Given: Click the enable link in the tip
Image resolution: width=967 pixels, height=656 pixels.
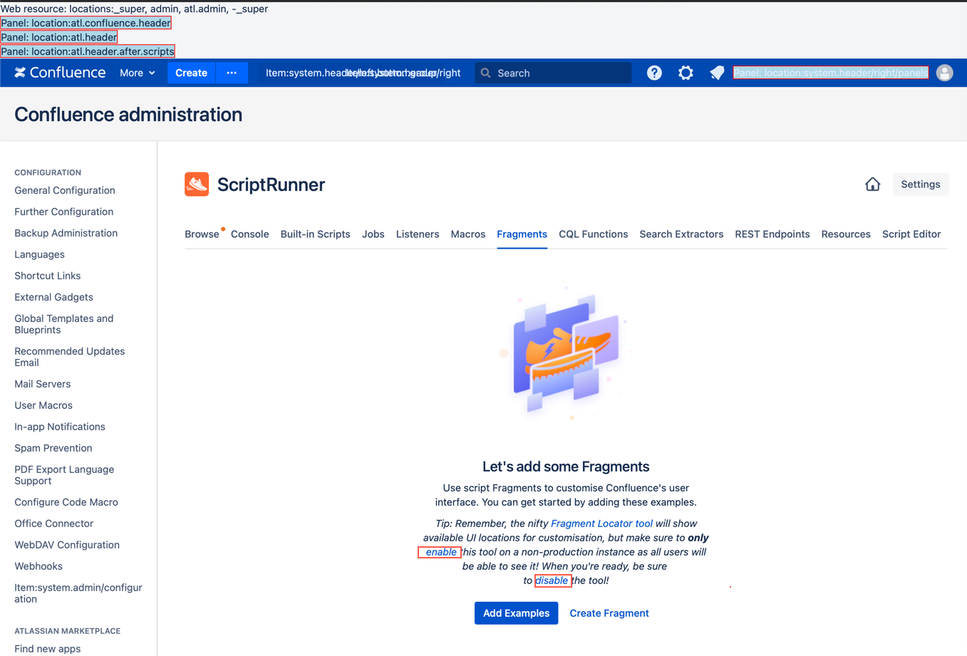Looking at the screenshot, I should click(x=440, y=552).
